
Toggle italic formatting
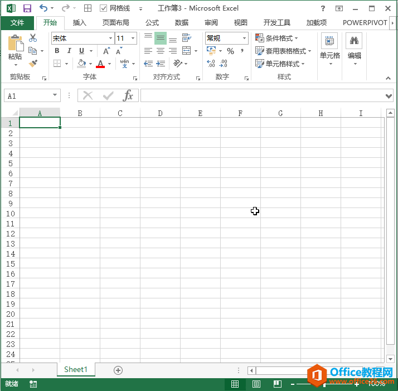click(69, 51)
